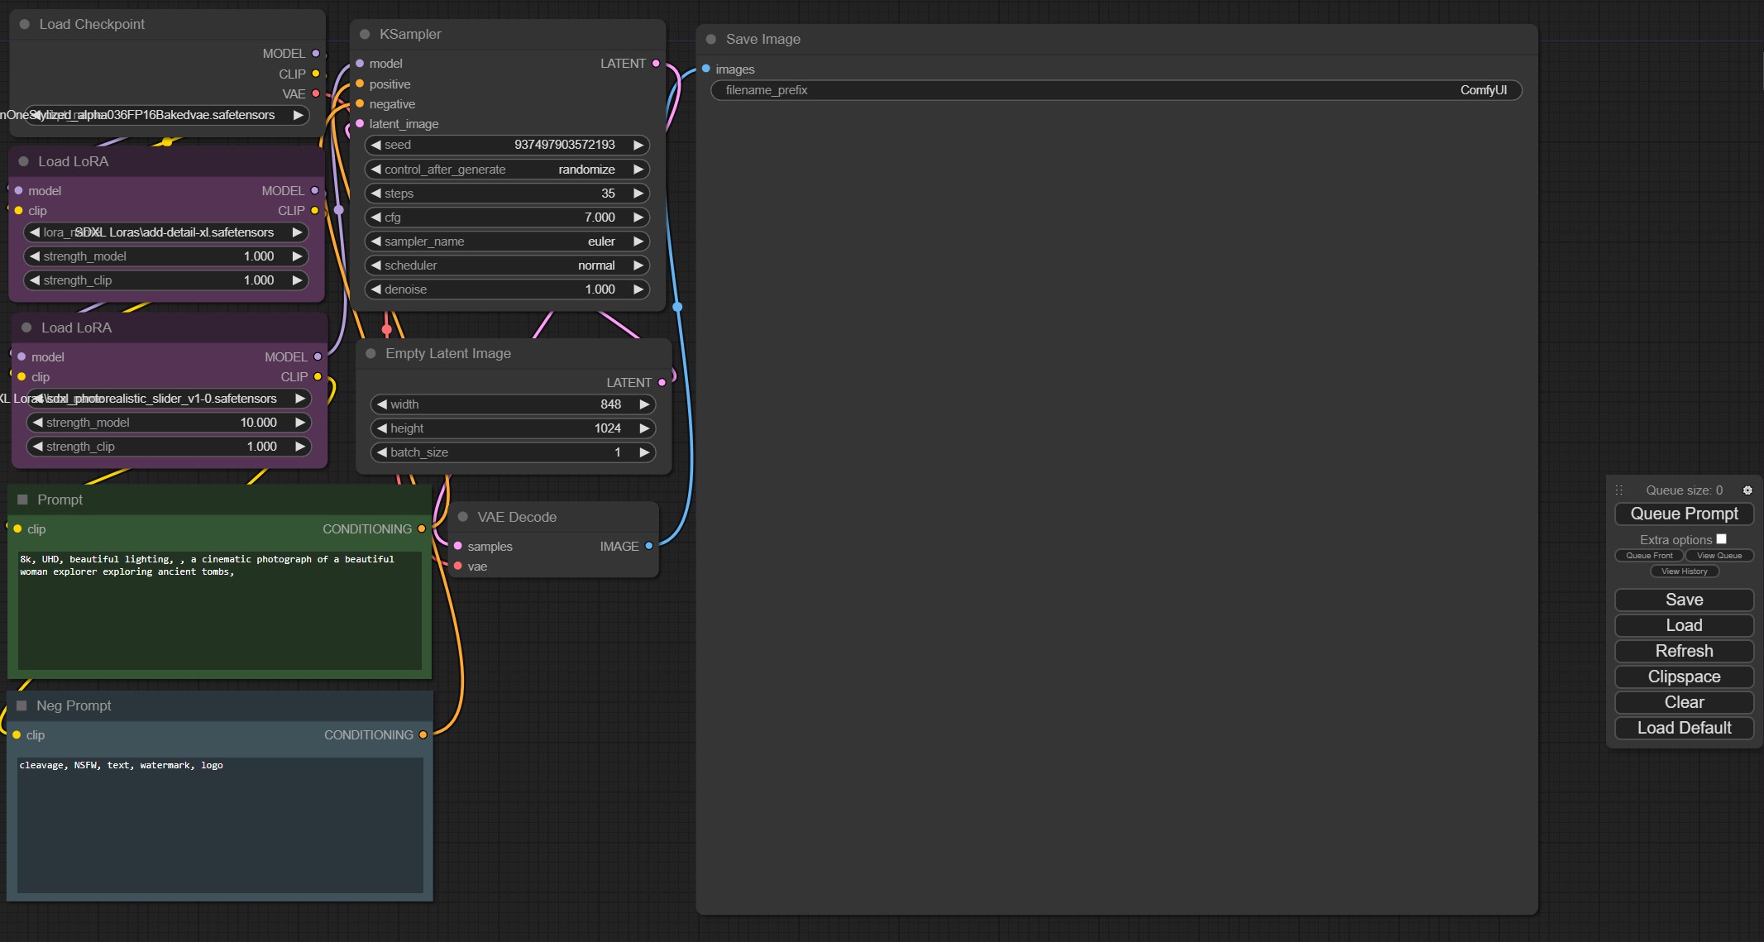The width and height of the screenshot is (1764, 942).
Task: Click the Queue Front tab option
Action: click(1648, 556)
